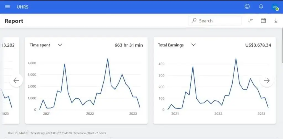Click the US$3.678,34 earnings total
This screenshot has height=139, width=283.
point(258,45)
